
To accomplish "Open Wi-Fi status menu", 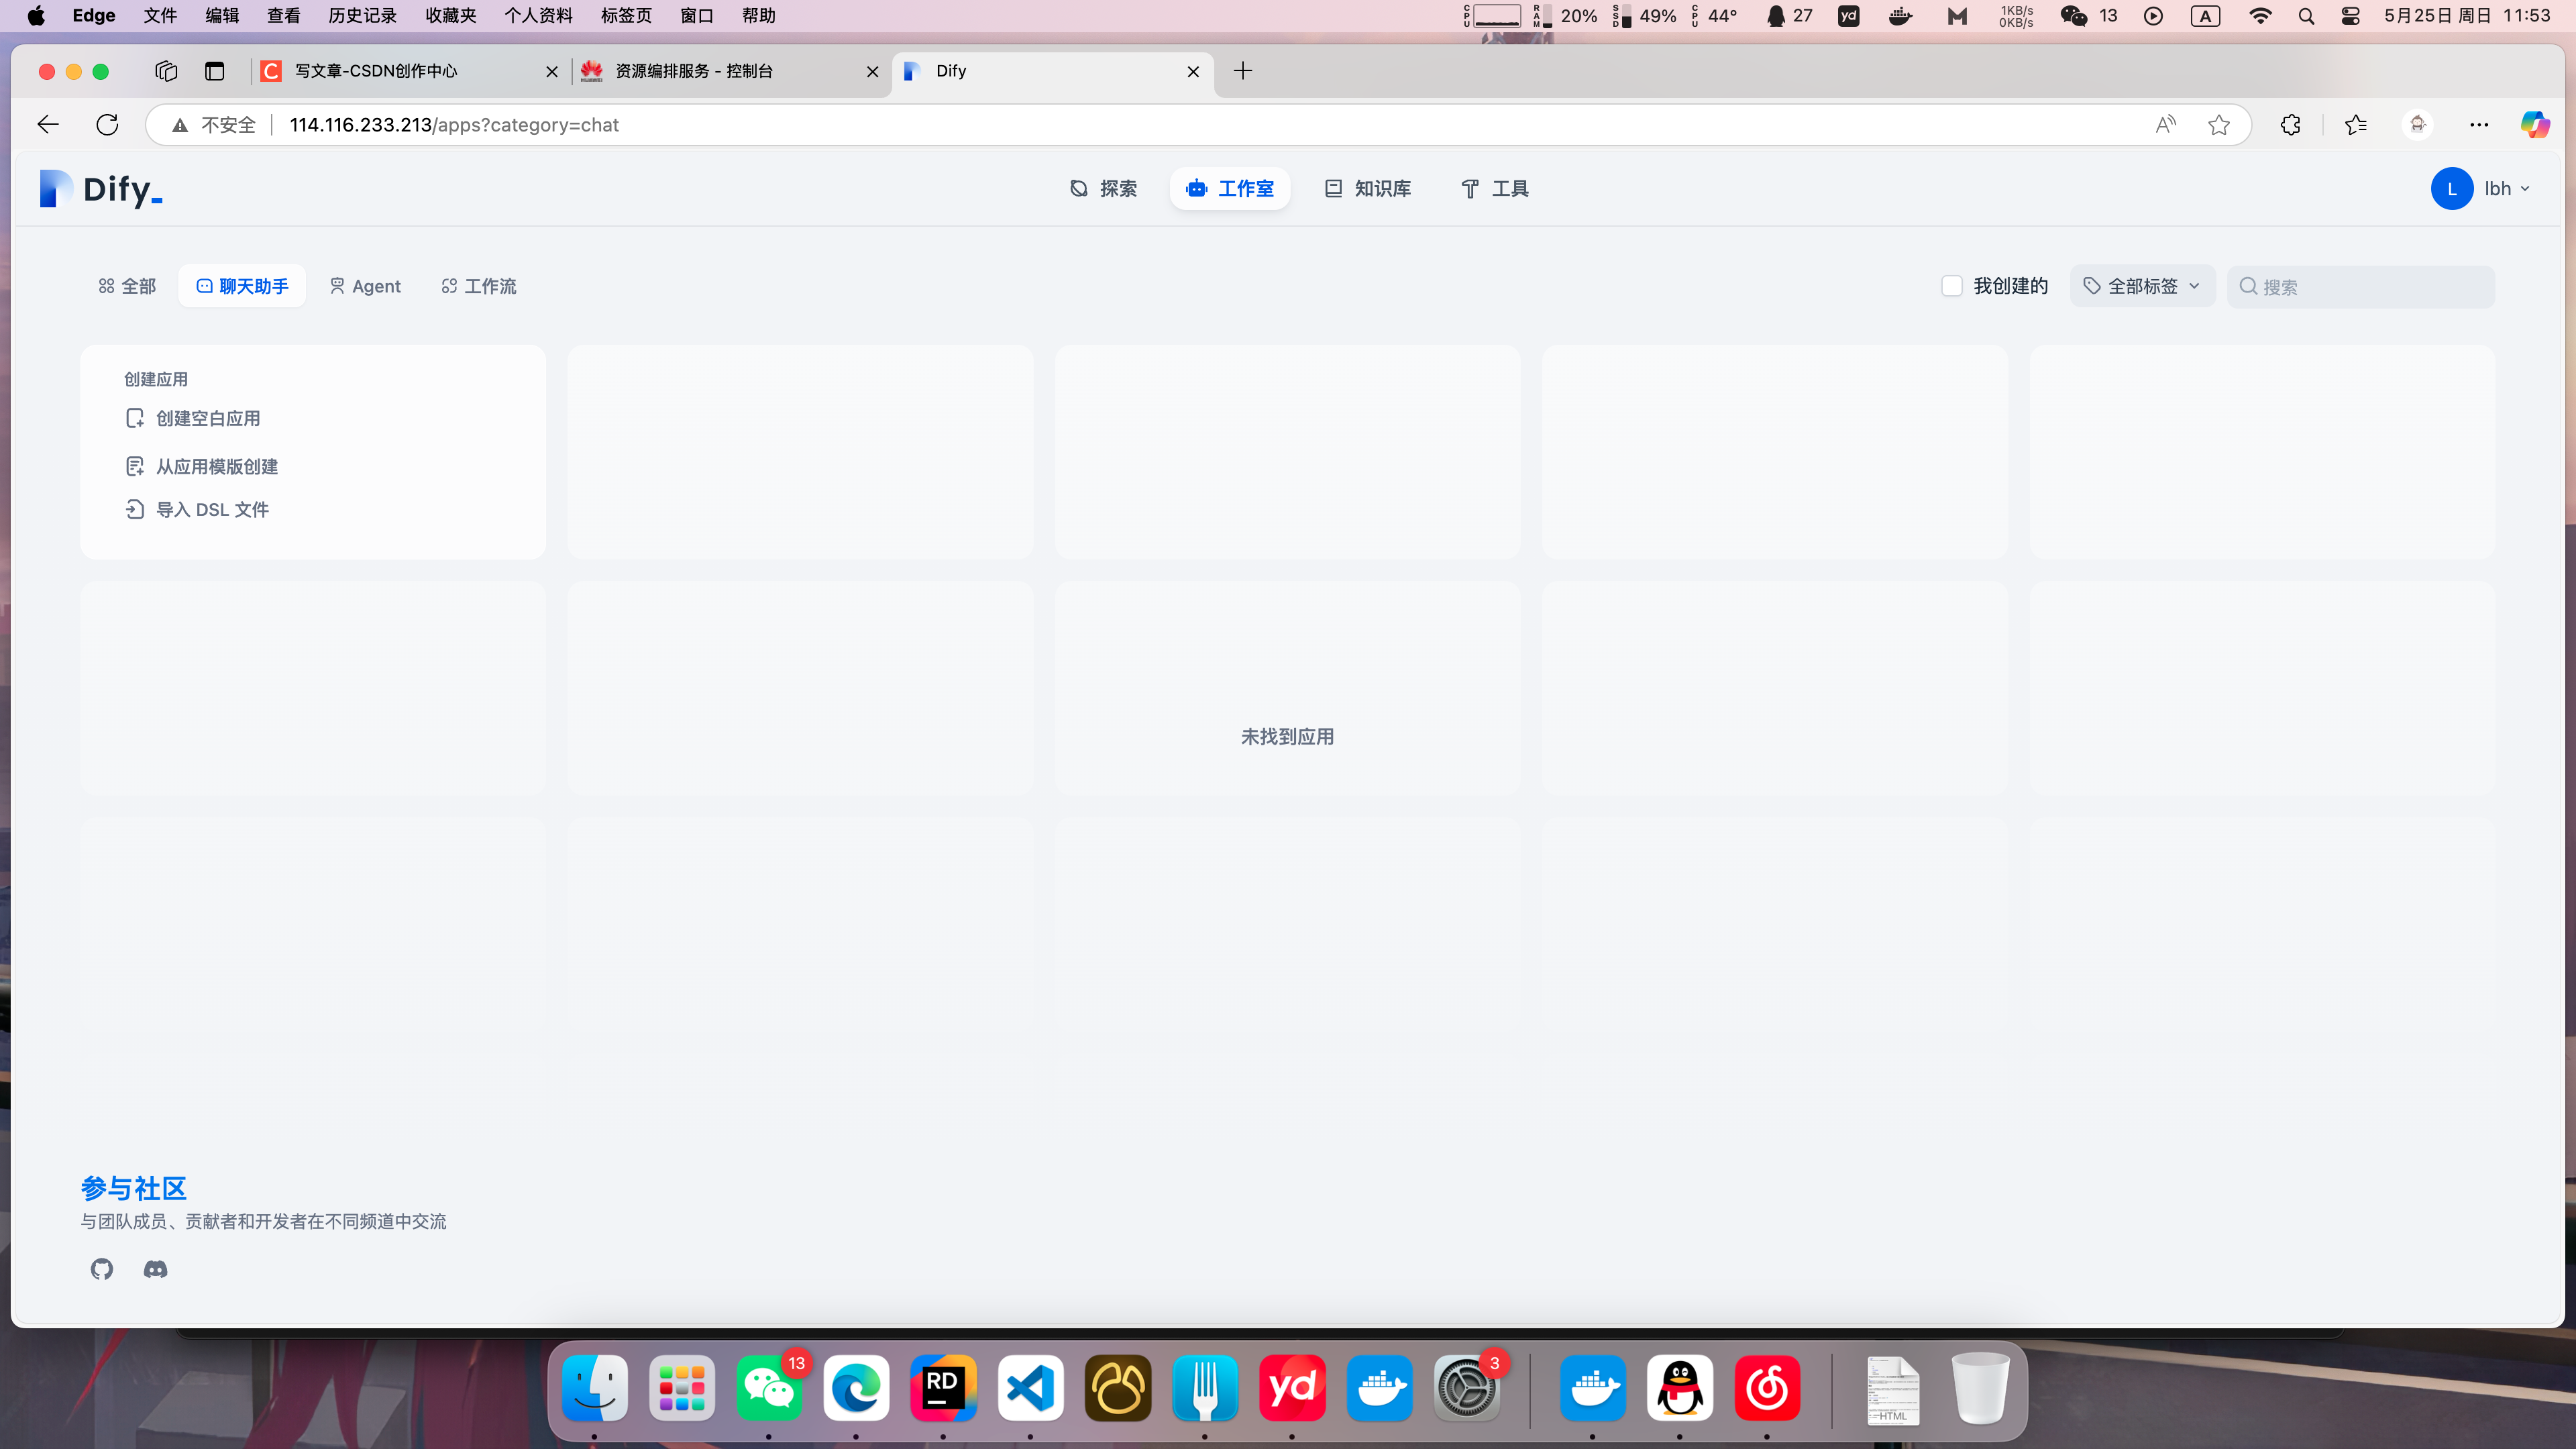I will coord(2260,15).
